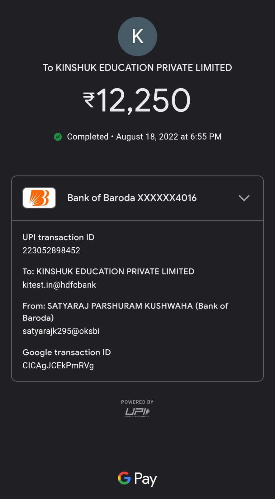Tap the Google G logo

click(x=124, y=478)
